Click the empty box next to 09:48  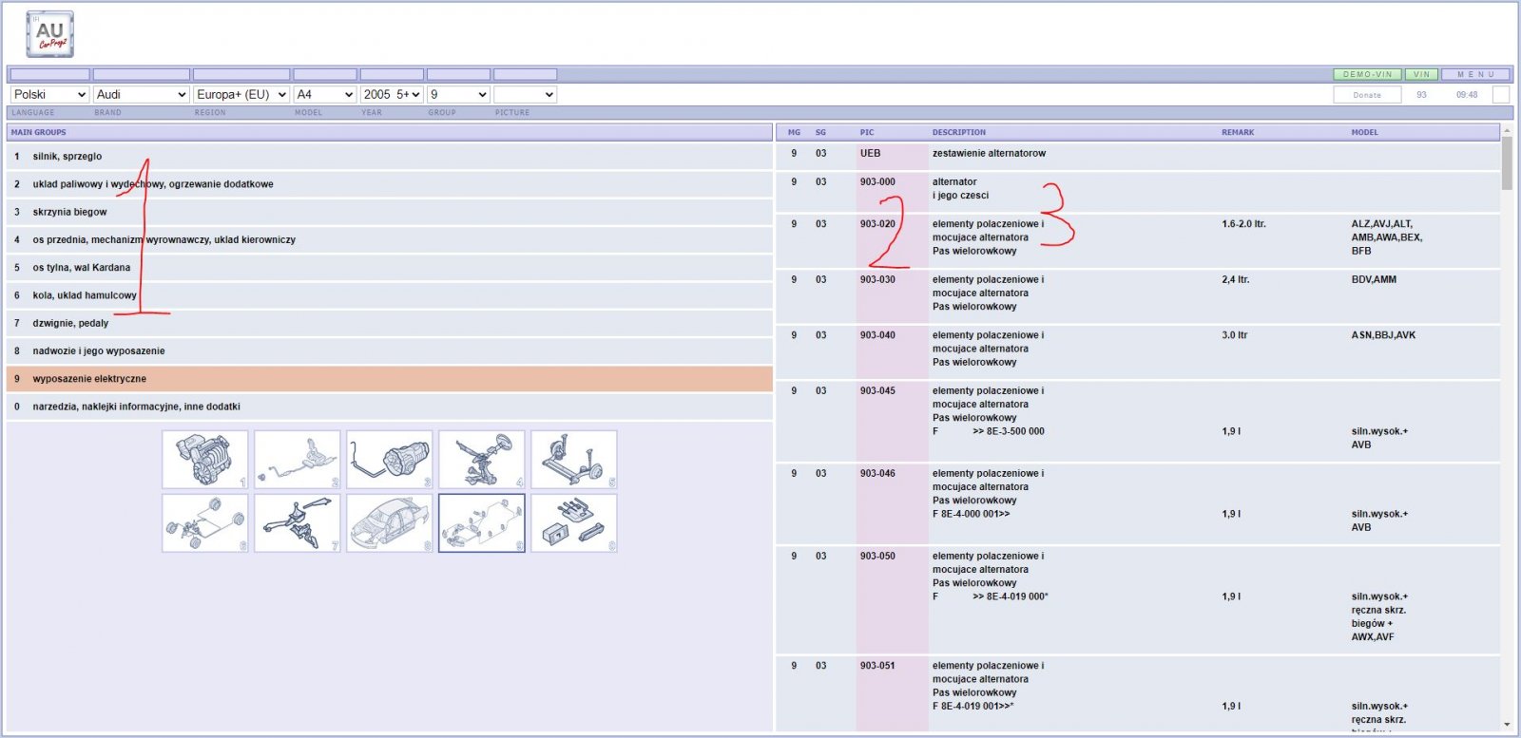(x=1501, y=95)
